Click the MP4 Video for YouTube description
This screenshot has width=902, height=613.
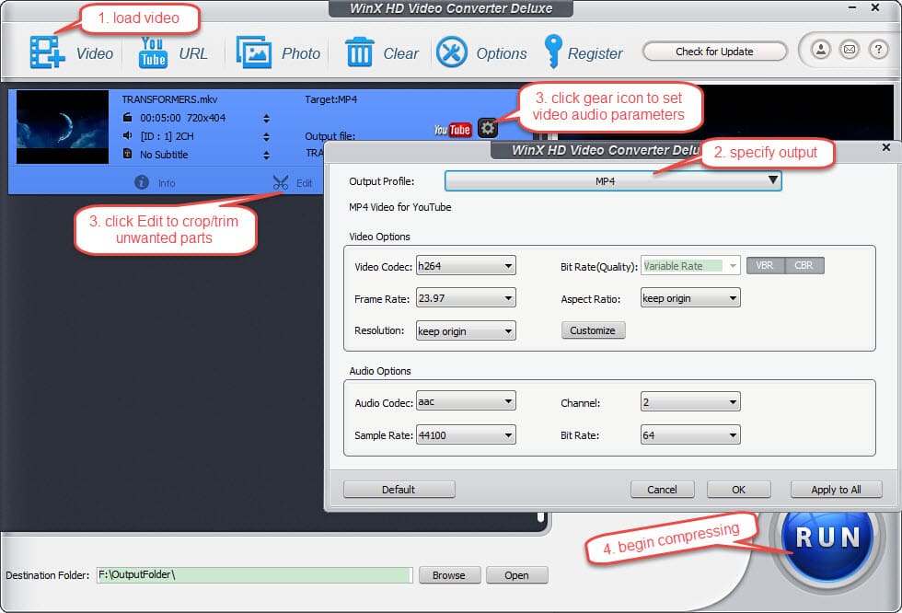(399, 207)
